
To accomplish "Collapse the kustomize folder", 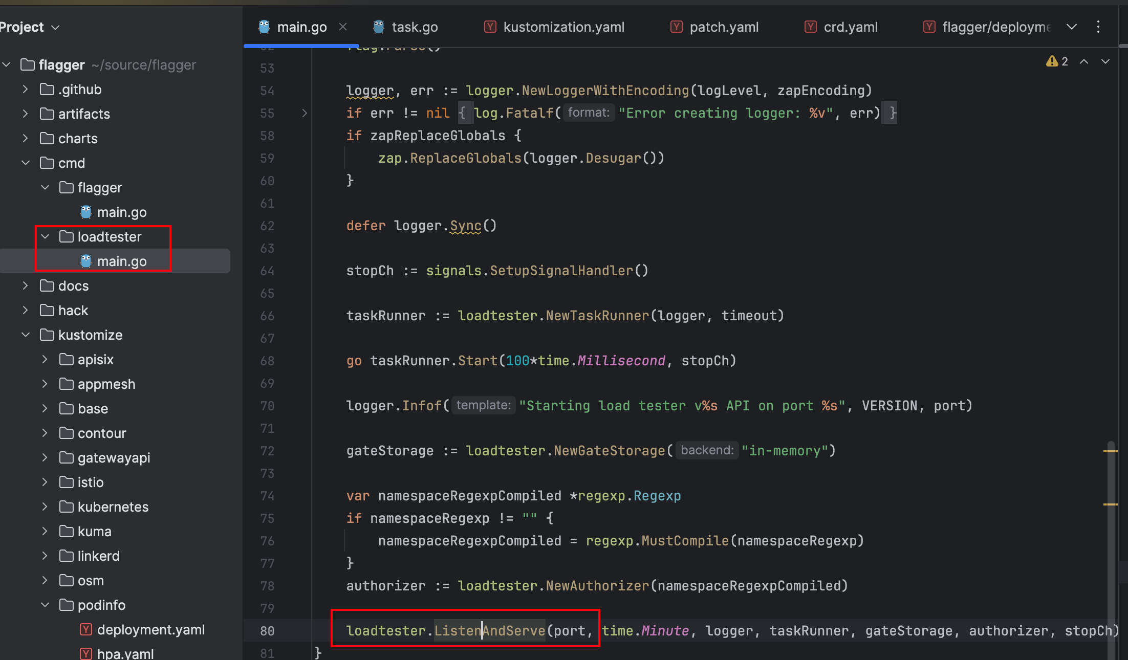I will click(x=26, y=335).
